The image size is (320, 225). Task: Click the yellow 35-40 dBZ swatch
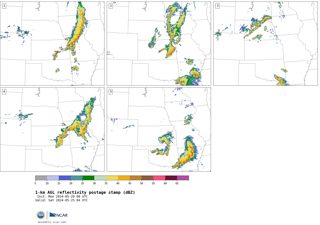pyautogui.click(x=112, y=178)
